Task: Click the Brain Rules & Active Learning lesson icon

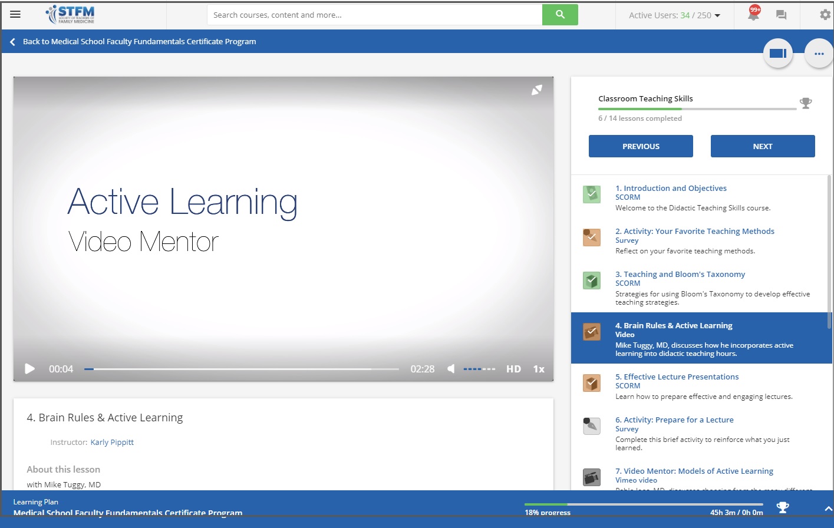Action: (x=592, y=332)
